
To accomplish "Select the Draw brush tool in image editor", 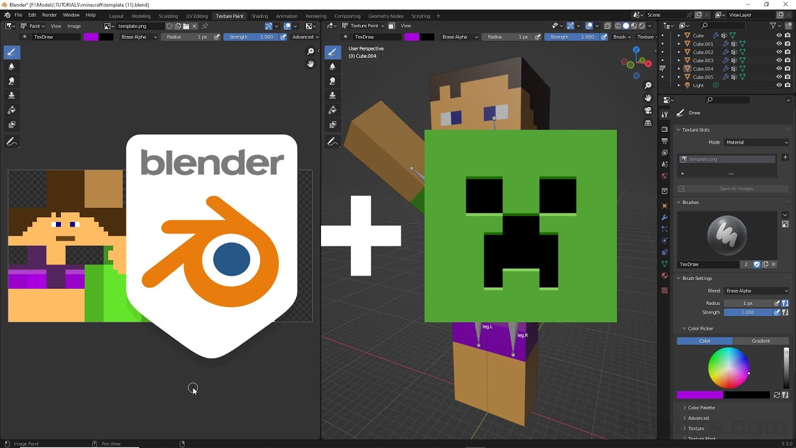I will [x=11, y=52].
